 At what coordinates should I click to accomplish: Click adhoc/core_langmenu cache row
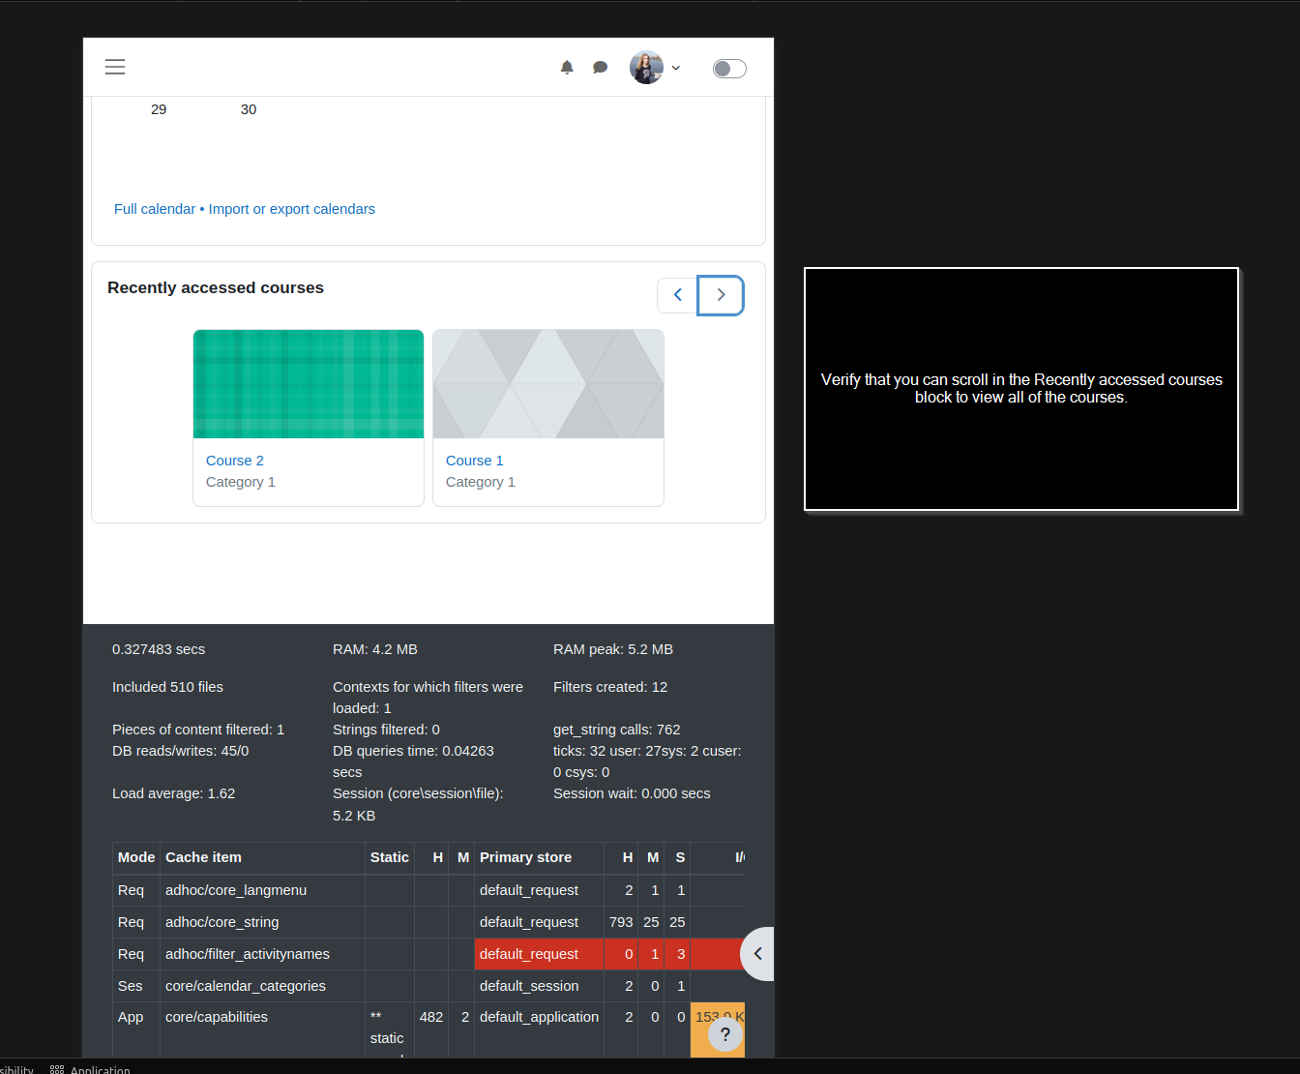(428, 890)
